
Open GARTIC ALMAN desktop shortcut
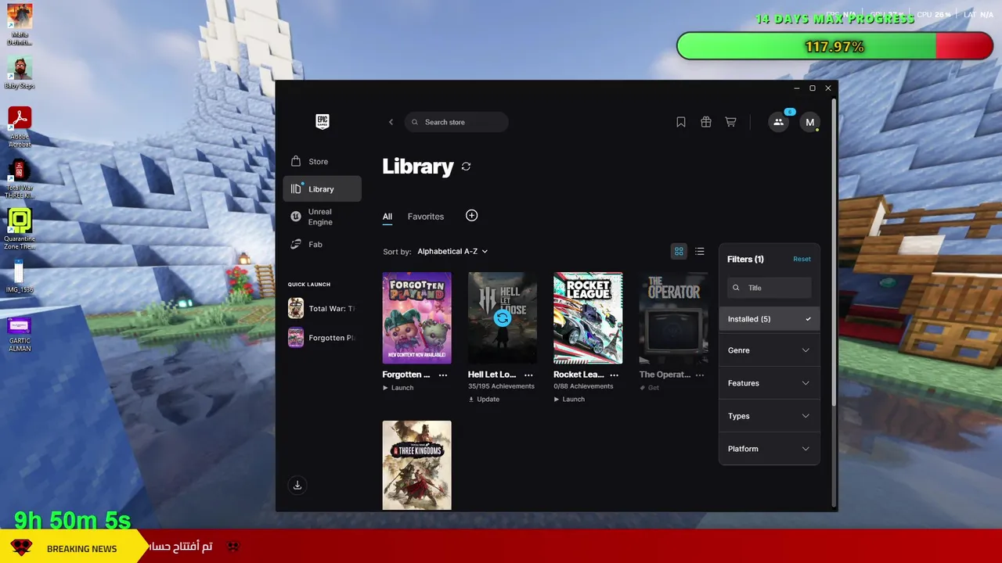click(x=20, y=333)
